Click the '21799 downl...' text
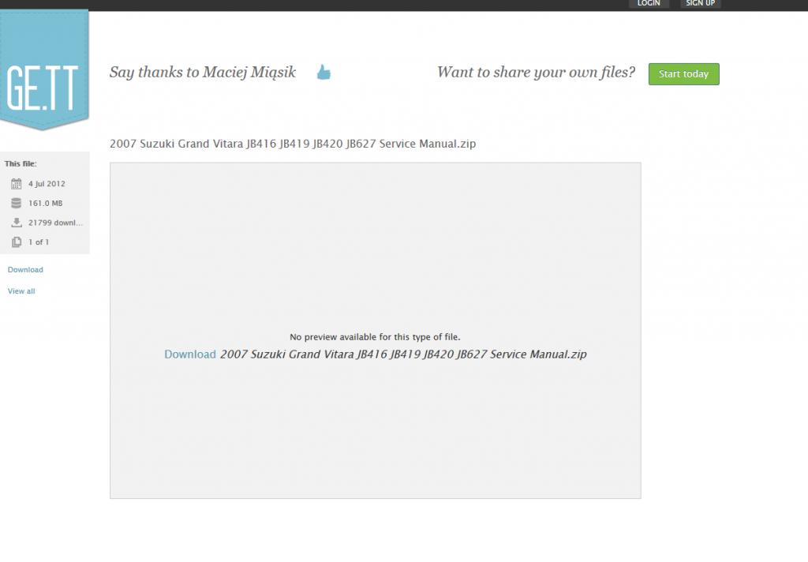Screen dimensions: 808x562 tap(56, 223)
